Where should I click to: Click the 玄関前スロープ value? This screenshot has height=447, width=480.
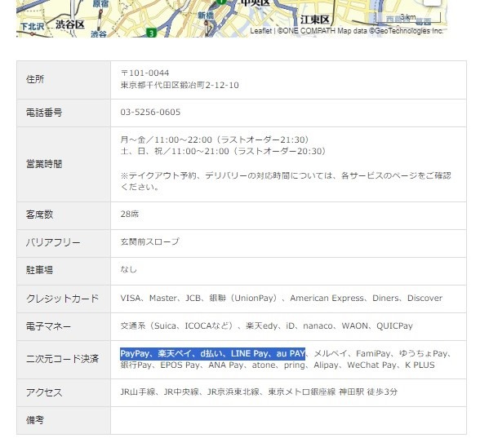tap(150, 241)
